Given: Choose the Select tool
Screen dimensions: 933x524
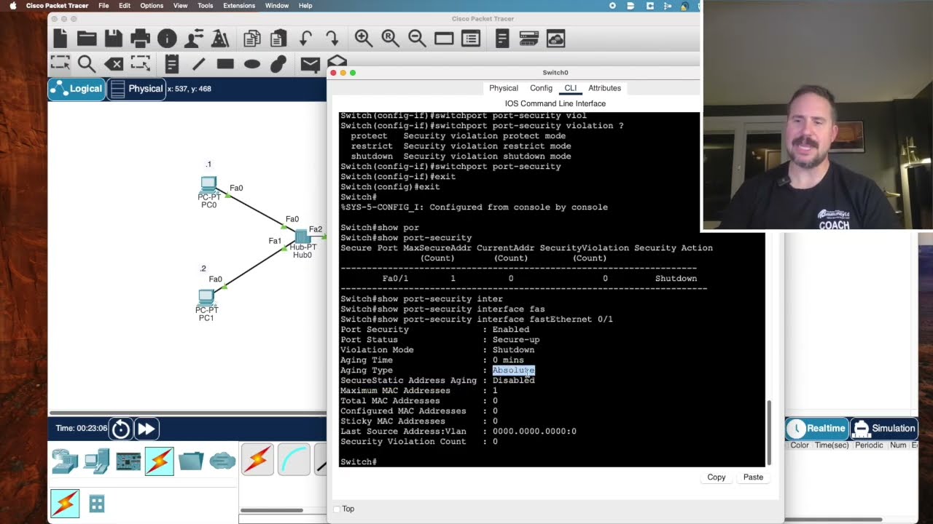Looking at the screenshot, I should coord(60,64).
